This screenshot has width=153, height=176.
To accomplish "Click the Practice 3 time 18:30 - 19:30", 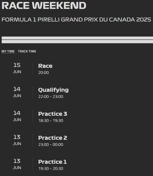I will pyautogui.click(x=51, y=121).
